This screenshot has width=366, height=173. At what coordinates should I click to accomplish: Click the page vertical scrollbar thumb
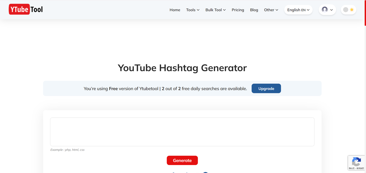pyautogui.click(x=365, y=13)
